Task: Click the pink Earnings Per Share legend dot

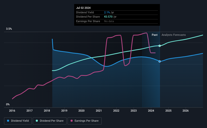Action: pos(72,121)
